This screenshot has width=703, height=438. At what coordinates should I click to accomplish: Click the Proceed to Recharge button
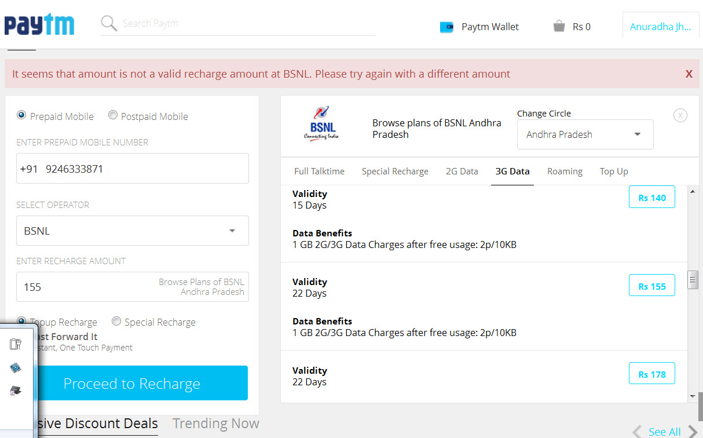(132, 383)
